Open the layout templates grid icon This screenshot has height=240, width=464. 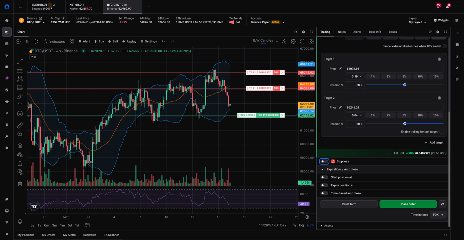click(x=72, y=41)
